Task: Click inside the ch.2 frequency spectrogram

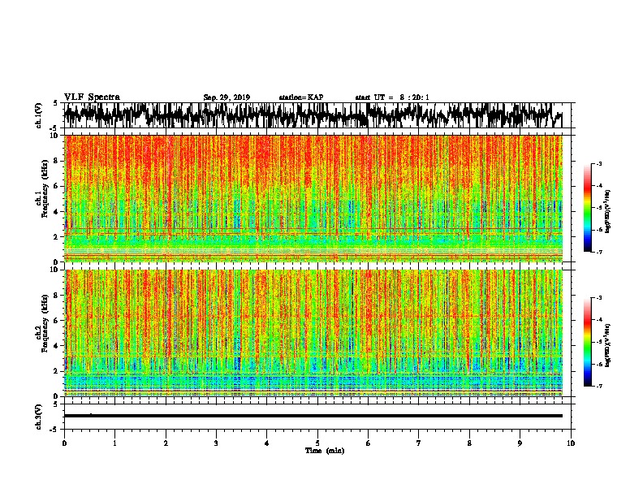Action: pos(313,333)
